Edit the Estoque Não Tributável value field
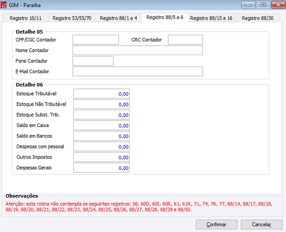This screenshot has width=286, height=232. coord(102,104)
